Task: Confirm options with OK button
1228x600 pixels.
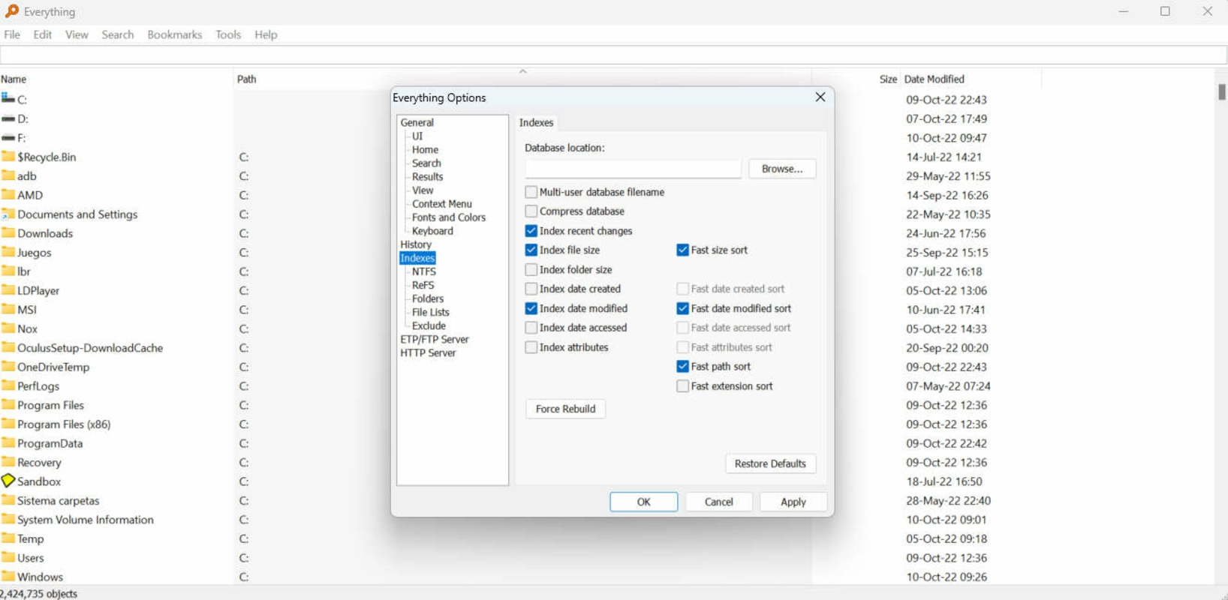Action: [643, 502]
